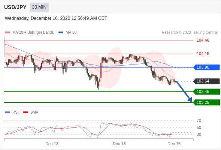Viewport: 221px width, 150px height.
Task: Toggle the RSI legend marker
Action: [7, 112]
